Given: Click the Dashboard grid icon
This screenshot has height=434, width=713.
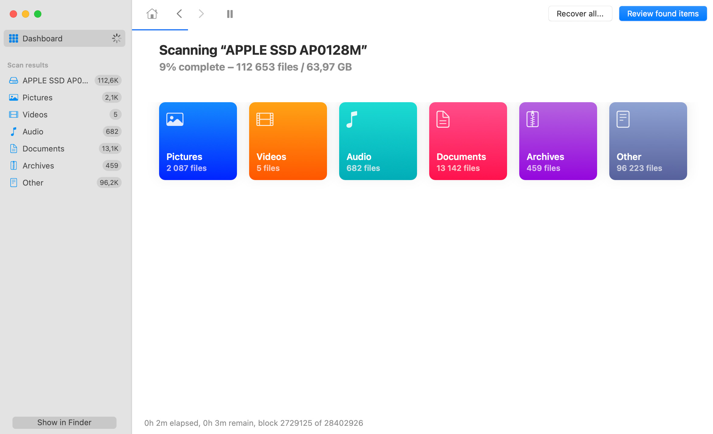Looking at the screenshot, I should (x=13, y=38).
